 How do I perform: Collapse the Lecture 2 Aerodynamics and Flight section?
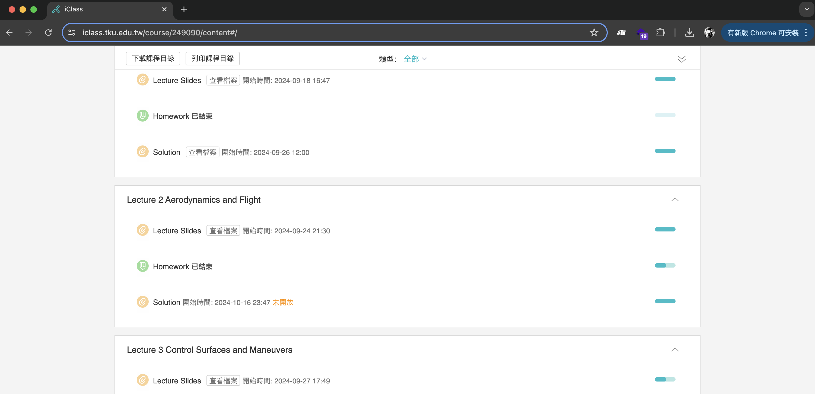[674, 200]
